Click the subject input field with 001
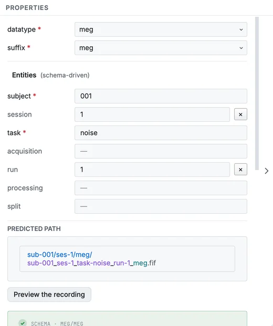This screenshot has width=273, height=326. point(161,96)
